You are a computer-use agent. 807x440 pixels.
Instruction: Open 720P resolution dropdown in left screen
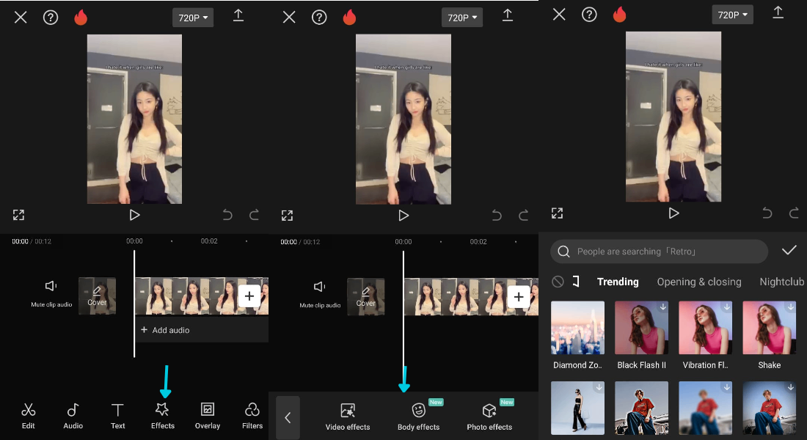coord(193,18)
